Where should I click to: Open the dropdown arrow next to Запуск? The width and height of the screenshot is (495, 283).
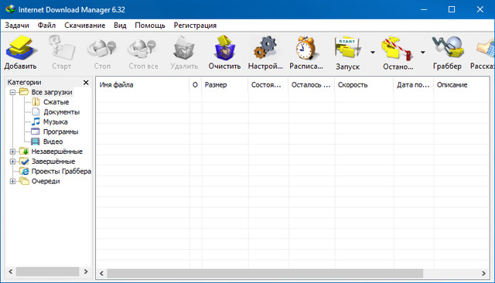pos(373,52)
